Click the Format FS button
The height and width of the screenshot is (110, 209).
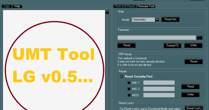[172, 45]
